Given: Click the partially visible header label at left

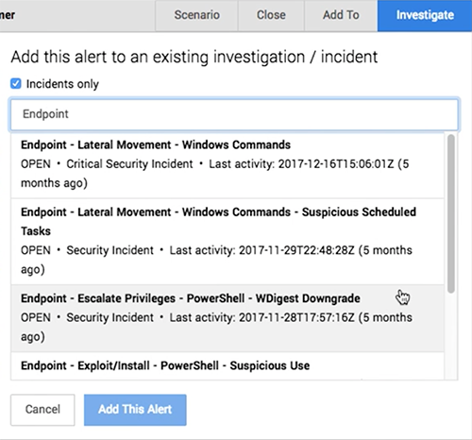Looking at the screenshot, I should pos(8,15).
